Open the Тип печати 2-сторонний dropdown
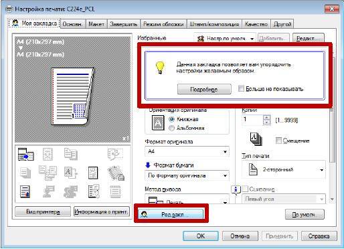The image size is (344, 249). [x=284, y=169]
